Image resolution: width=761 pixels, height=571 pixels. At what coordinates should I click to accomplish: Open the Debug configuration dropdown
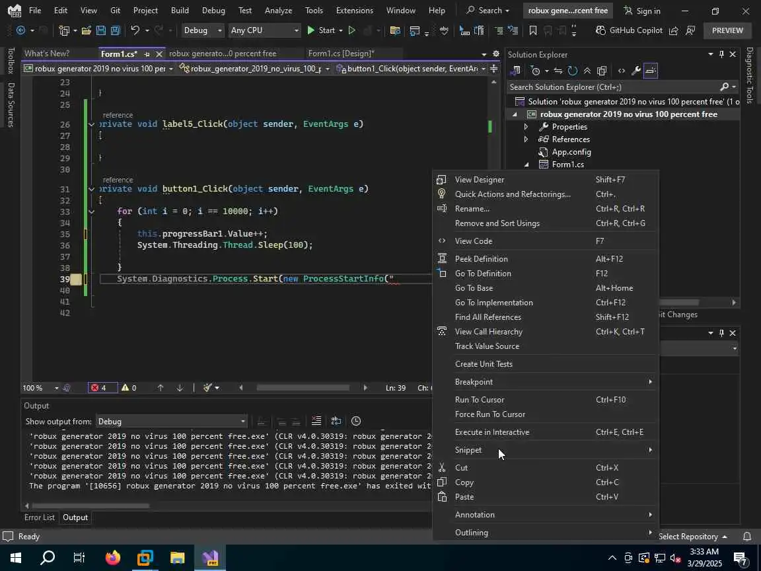coord(202,30)
